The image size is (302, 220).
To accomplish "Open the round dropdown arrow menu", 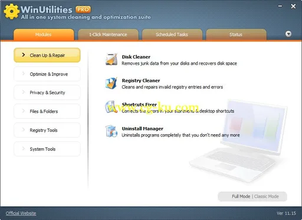I will click(288, 34).
